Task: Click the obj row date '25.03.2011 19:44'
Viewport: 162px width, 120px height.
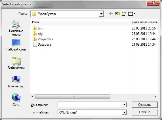Action: (x=144, y=33)
